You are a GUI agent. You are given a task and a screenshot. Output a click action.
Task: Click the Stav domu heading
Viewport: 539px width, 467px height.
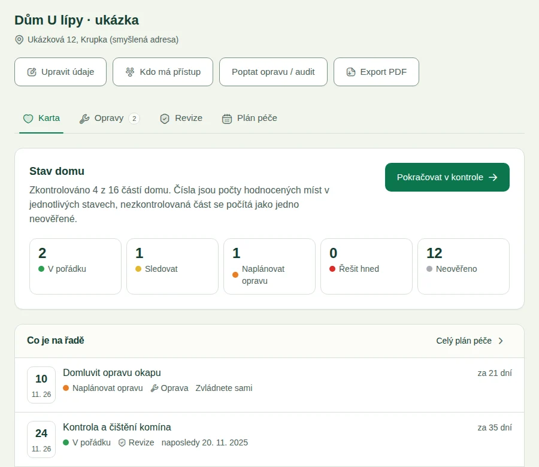pyautogui.click(x=57, y=171)
